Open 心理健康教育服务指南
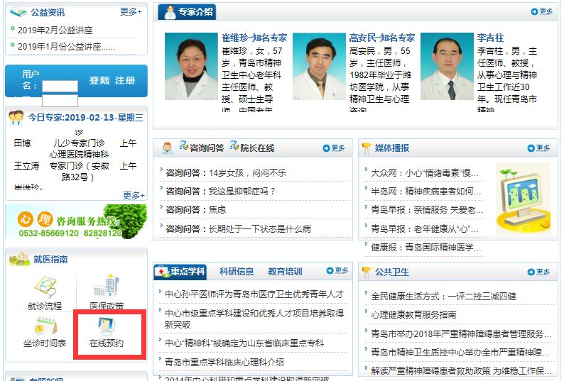 pyautogui.click(x=413, y=315)
